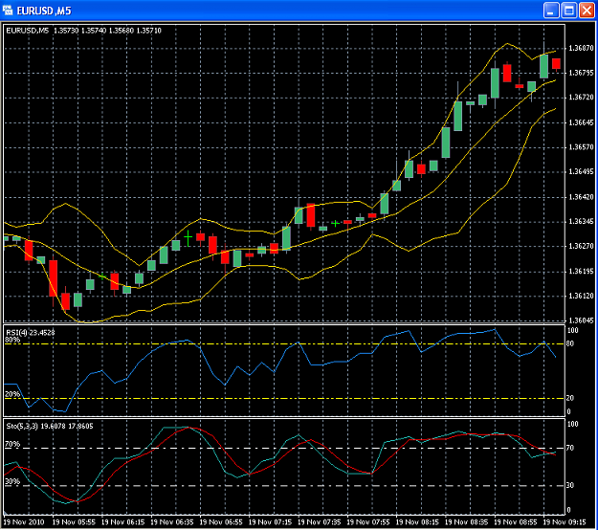Screen dimensions: 598x530
Task: Click the 19 Nov 2010 time label
Action: coord(24,522)
